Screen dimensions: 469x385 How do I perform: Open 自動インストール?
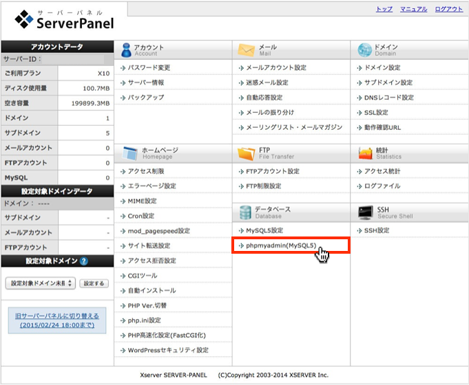[x=152, y=290]
